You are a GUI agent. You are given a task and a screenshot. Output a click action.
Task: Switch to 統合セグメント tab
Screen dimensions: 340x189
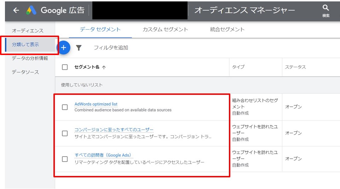[227, 29]
